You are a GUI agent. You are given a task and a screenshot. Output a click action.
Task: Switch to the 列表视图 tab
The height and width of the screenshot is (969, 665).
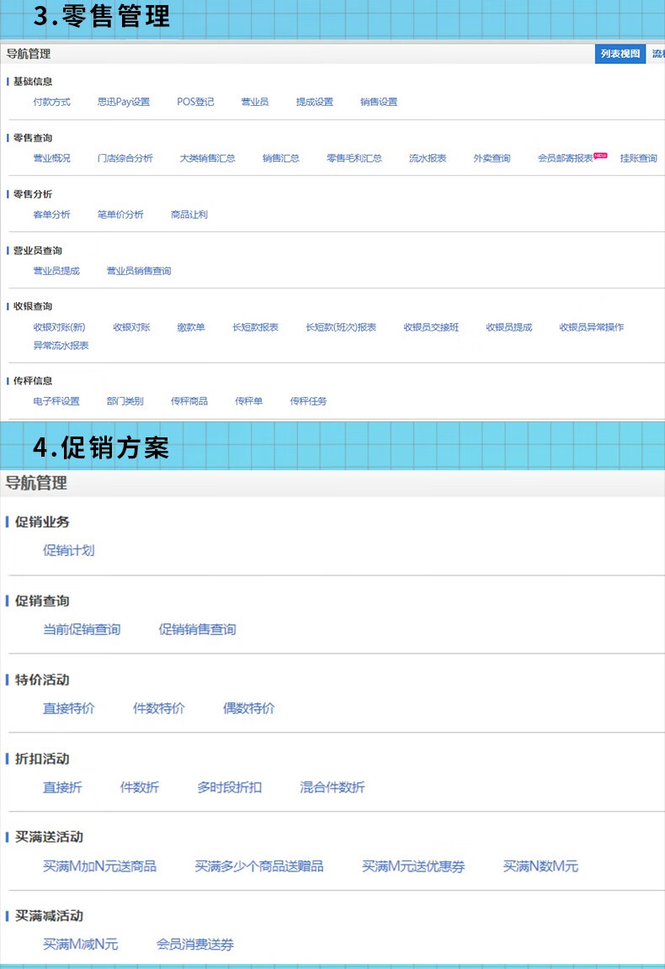pyautogui.click(x=620, y=54)
